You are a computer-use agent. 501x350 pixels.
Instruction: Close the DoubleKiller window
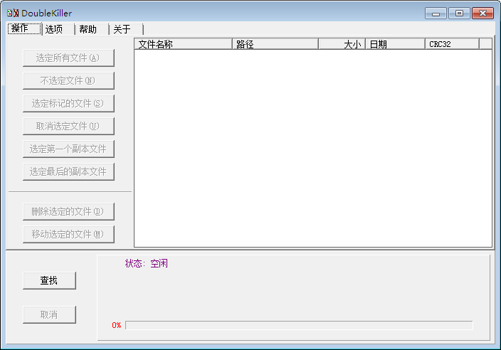[x=482, y=14]
